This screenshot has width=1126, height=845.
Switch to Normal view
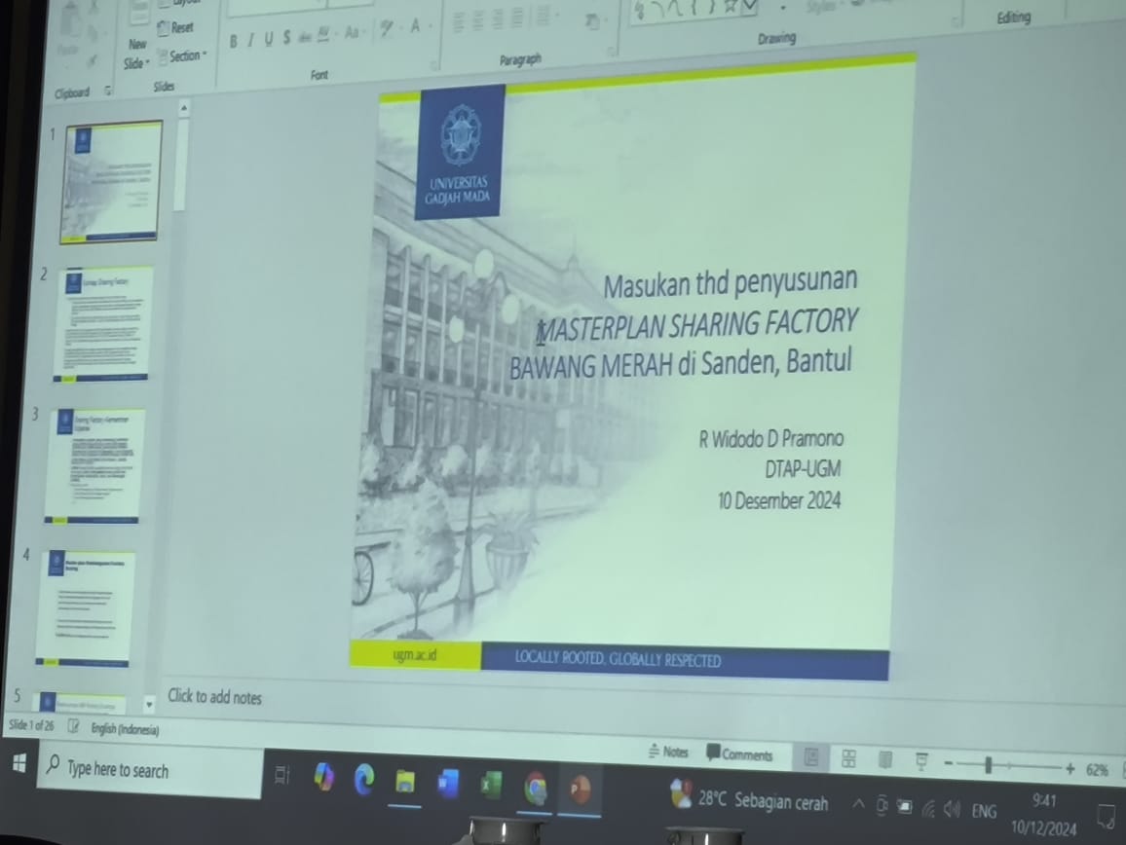[811, 758]
